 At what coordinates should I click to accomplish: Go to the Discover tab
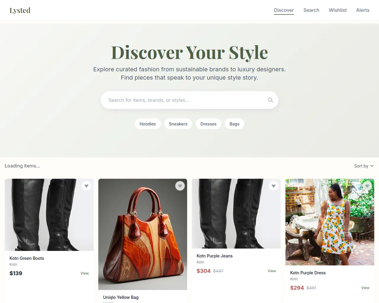[284, 10]
